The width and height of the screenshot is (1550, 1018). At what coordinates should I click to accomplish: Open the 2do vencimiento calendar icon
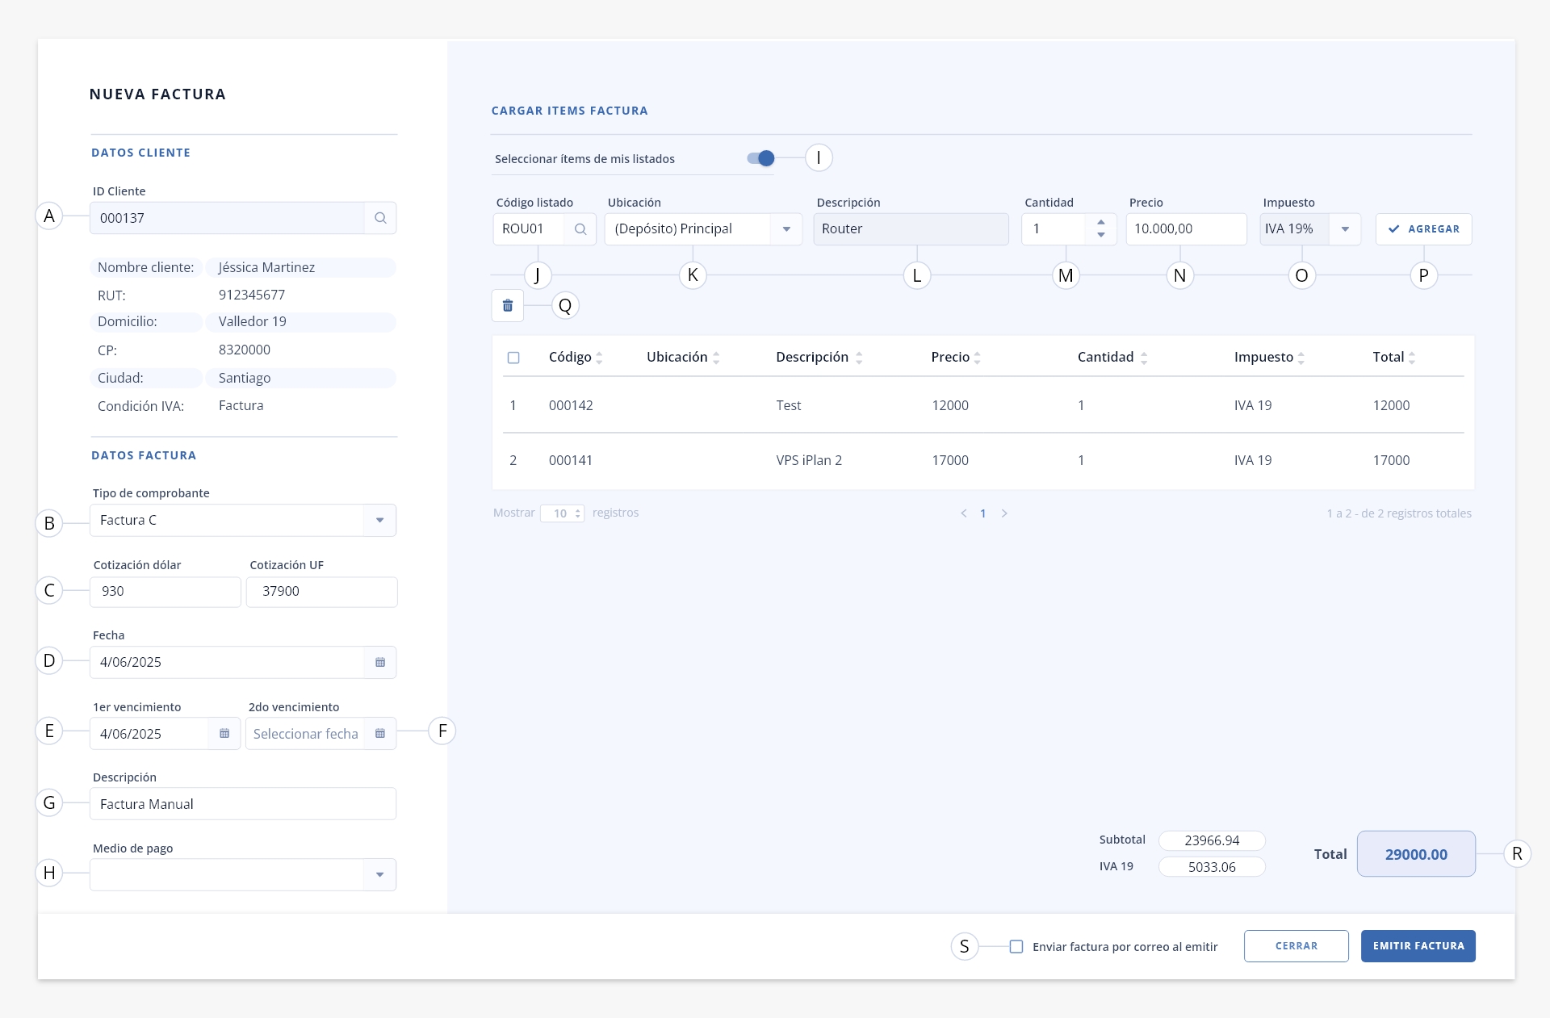[x=380, y=733]
